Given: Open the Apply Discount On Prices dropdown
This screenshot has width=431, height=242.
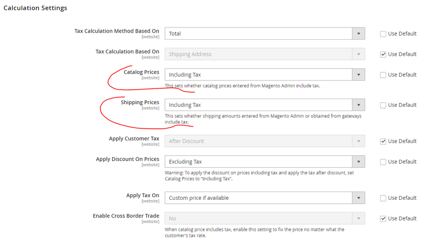Looking at the screenshot, I should 264,162.
